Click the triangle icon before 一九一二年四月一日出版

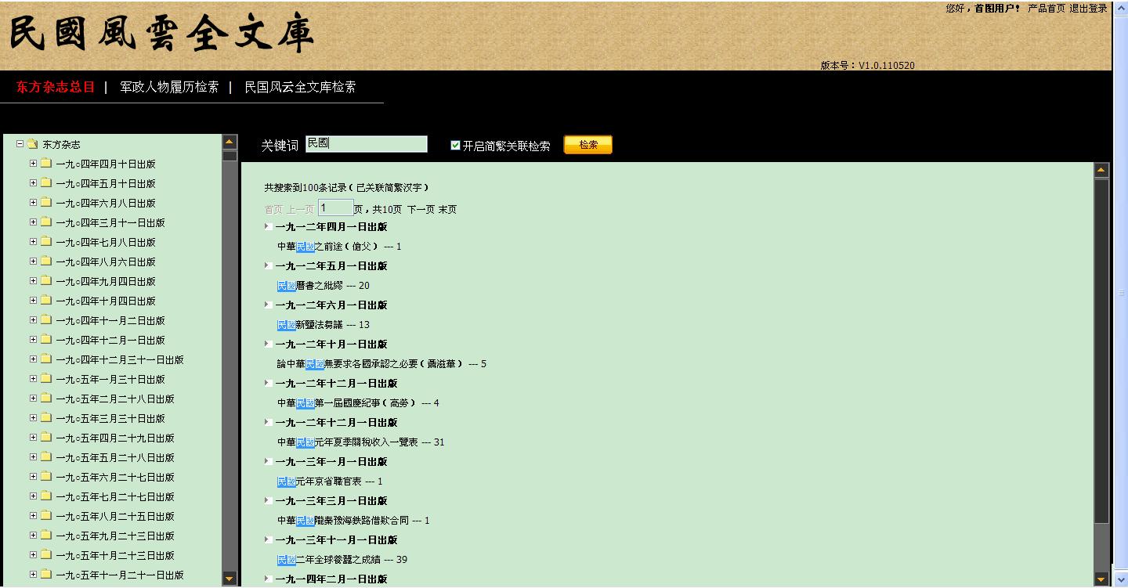click(268, 226)
